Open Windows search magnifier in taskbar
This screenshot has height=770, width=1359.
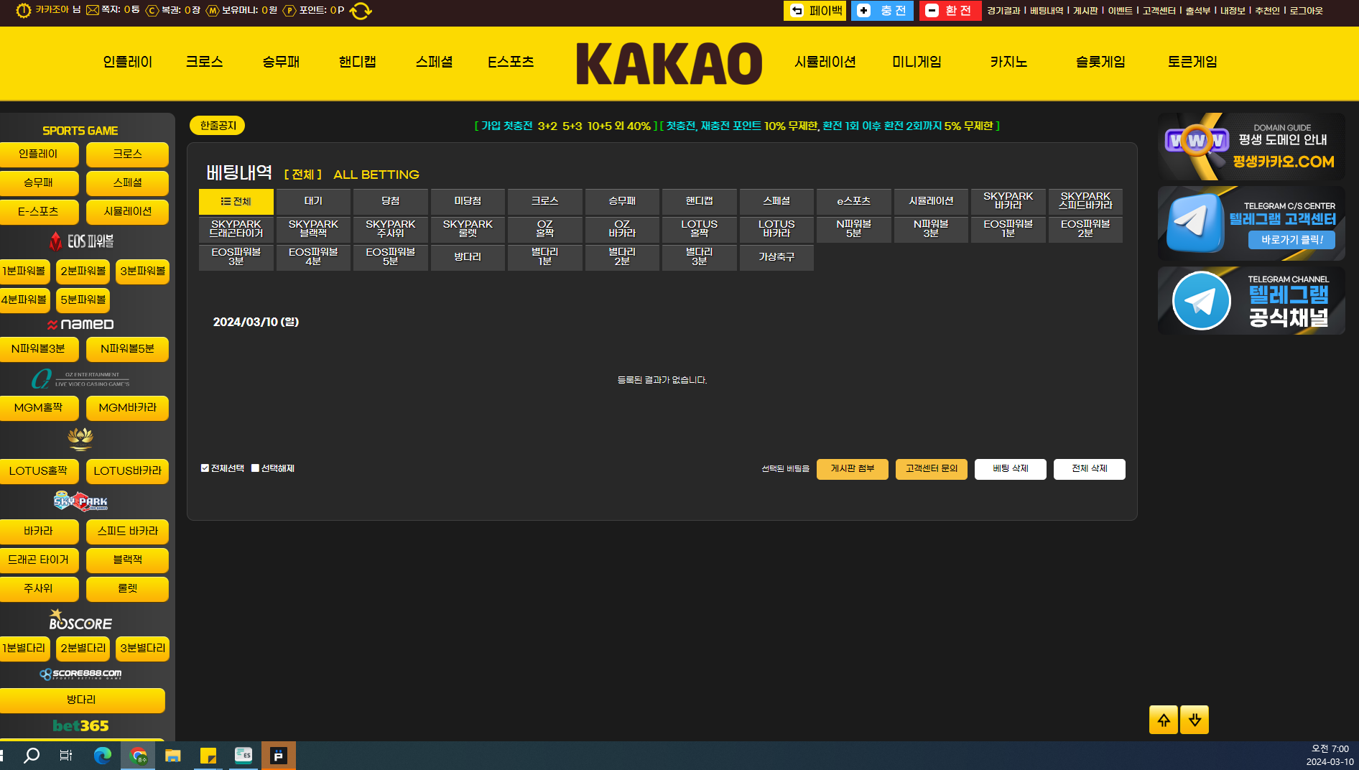[x=32, y=756]
